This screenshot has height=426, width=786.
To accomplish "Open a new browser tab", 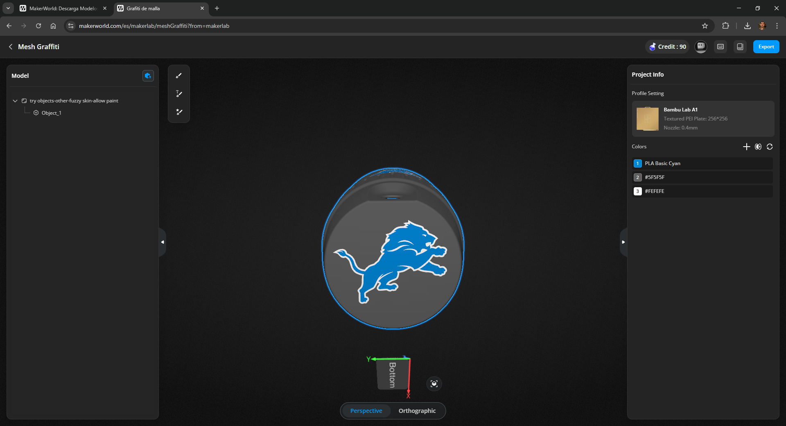I will coord(217,8).
